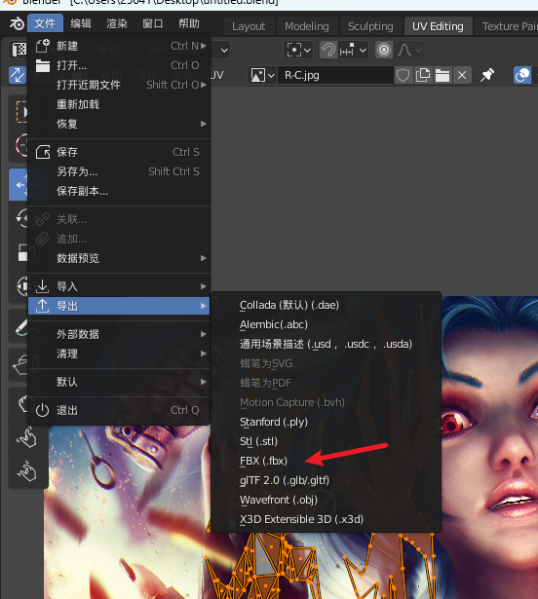Choose 新建 (New) in the File menu
The image size is (538, 599).
pos(119,46)
